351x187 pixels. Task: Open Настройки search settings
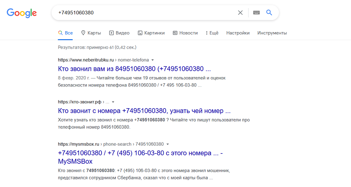tap(238, 33)
